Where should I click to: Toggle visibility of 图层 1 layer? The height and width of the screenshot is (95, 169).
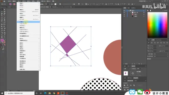point(124,11)
